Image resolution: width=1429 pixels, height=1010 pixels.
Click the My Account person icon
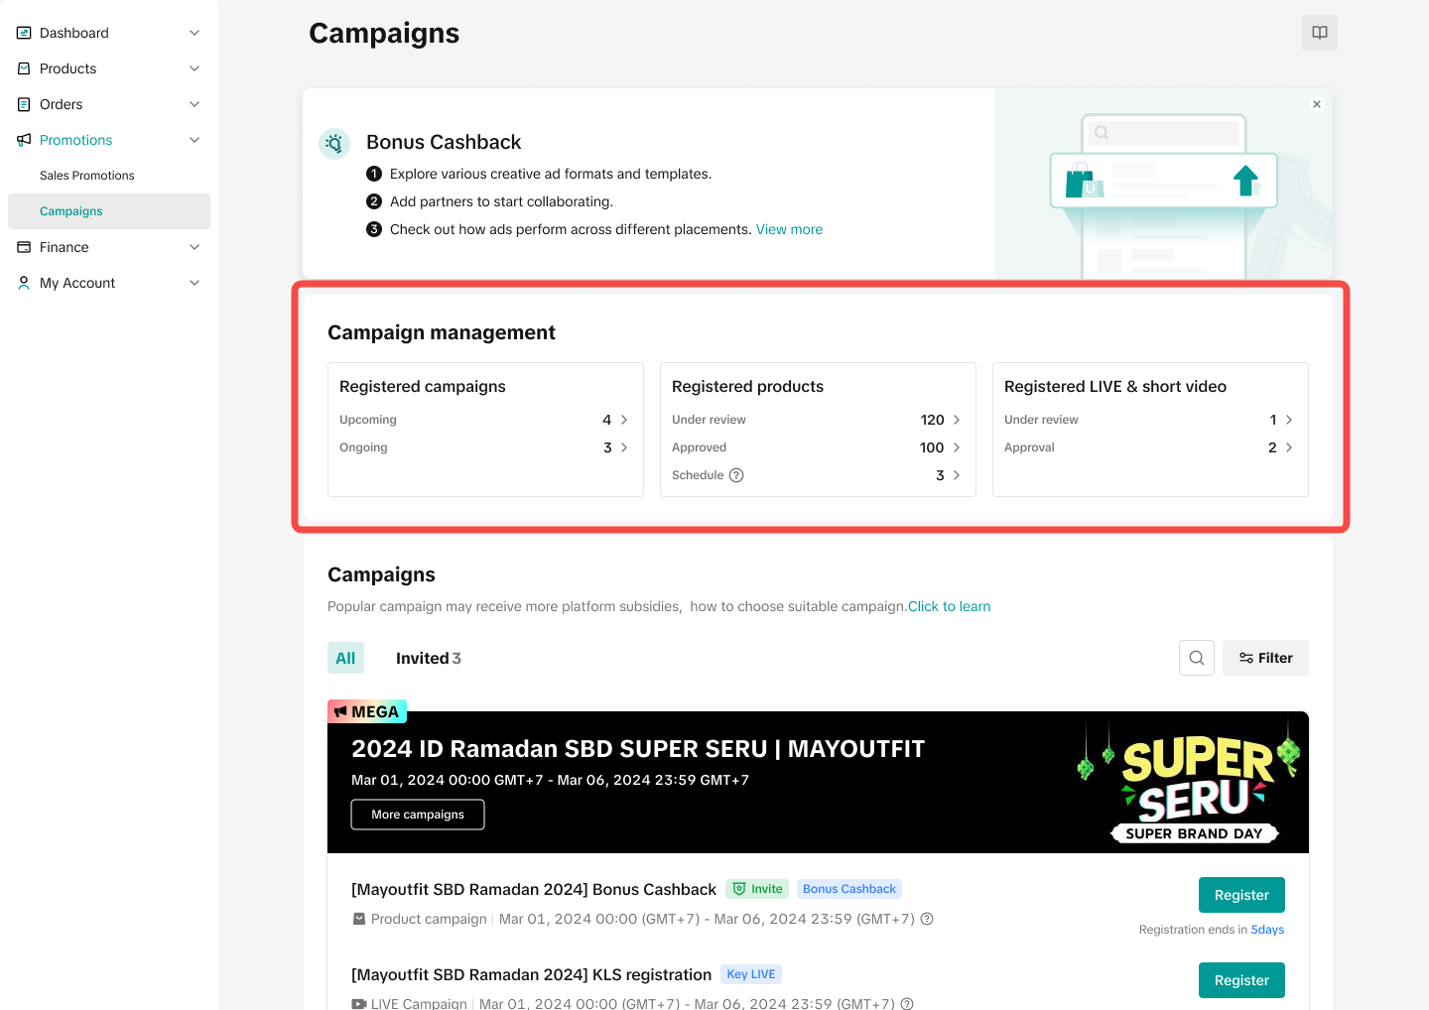(x=24, y=283)
